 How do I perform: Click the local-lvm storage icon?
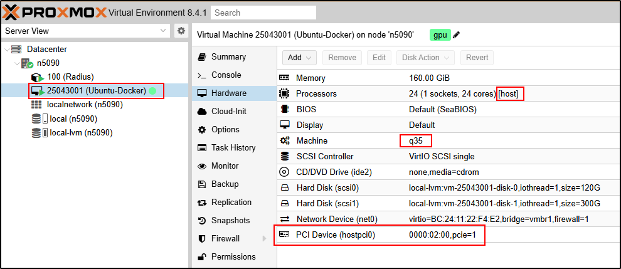40,133
